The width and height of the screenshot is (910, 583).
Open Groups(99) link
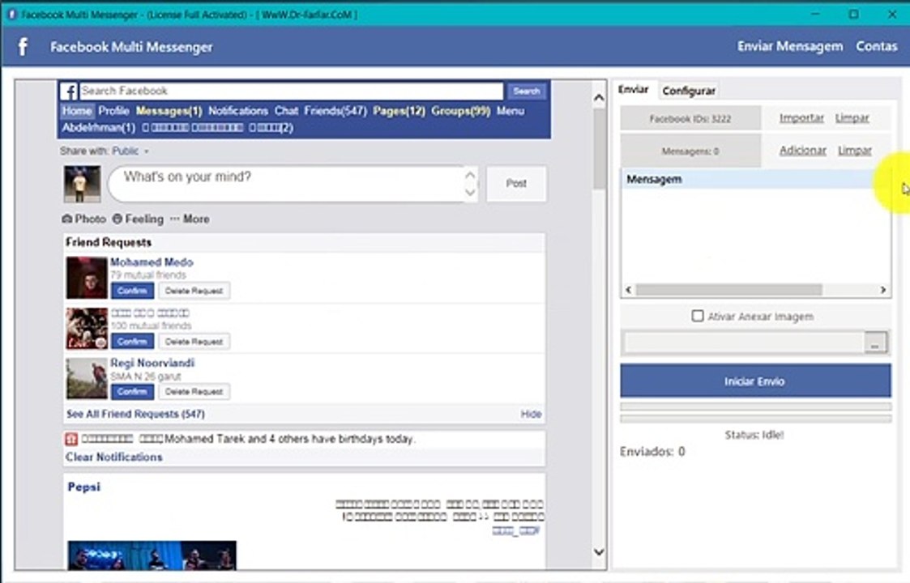(461, 111)
